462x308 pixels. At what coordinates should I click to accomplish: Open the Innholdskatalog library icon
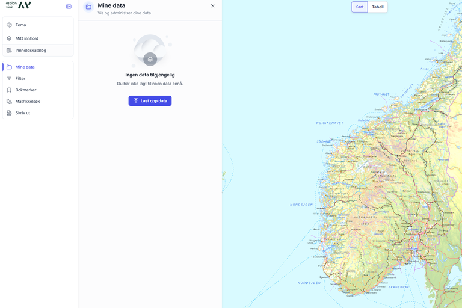(9, 51)
